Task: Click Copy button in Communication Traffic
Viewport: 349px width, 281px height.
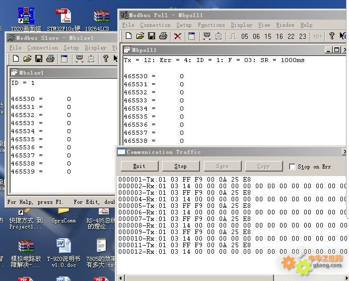Action: click(264, 166)
